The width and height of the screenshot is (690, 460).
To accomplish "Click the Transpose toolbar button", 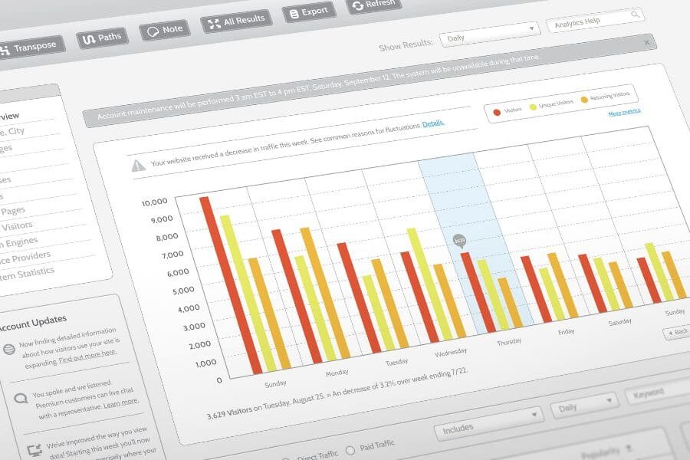I will pyautogui.click(x=29, y=47).
